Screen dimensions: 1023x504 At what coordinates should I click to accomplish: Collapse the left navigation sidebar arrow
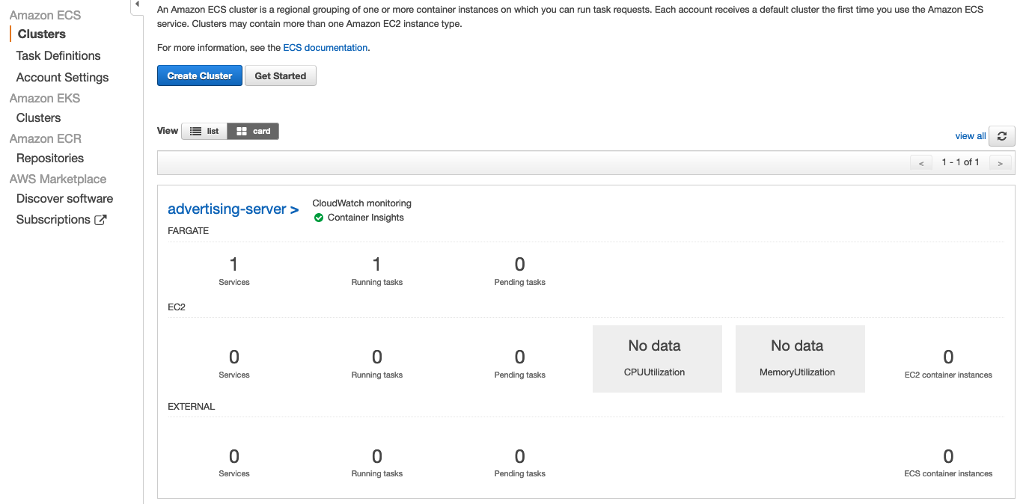click(x=137, y=4)
